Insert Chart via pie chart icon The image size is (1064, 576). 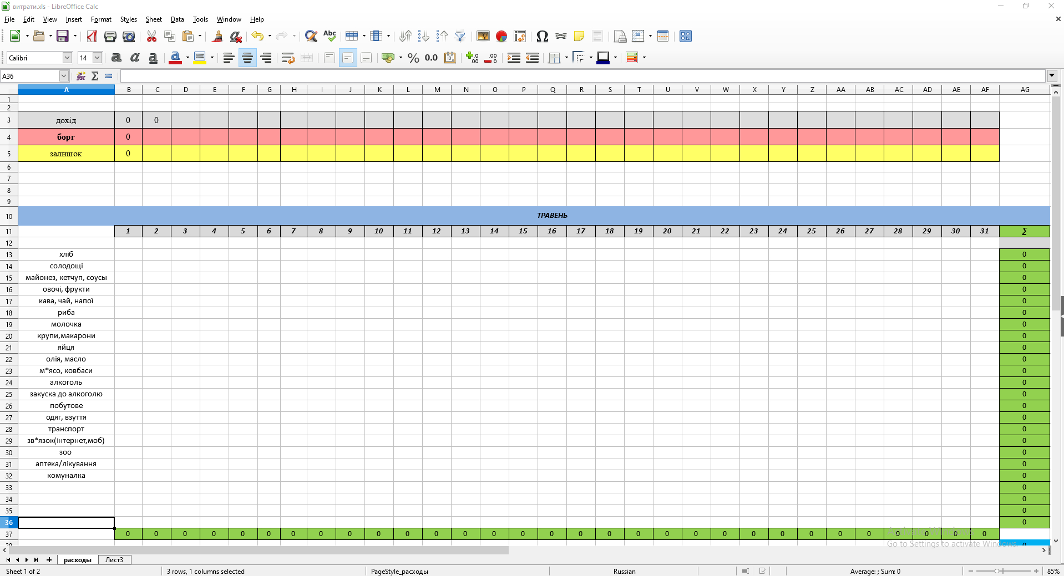tap(501, 36)
